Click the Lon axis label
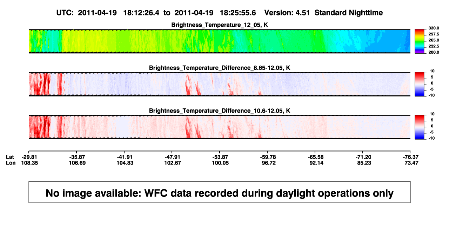This screenshot has width=456, height=234. [11, 163]
